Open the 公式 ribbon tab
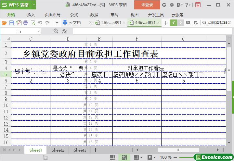 point(74,15)
